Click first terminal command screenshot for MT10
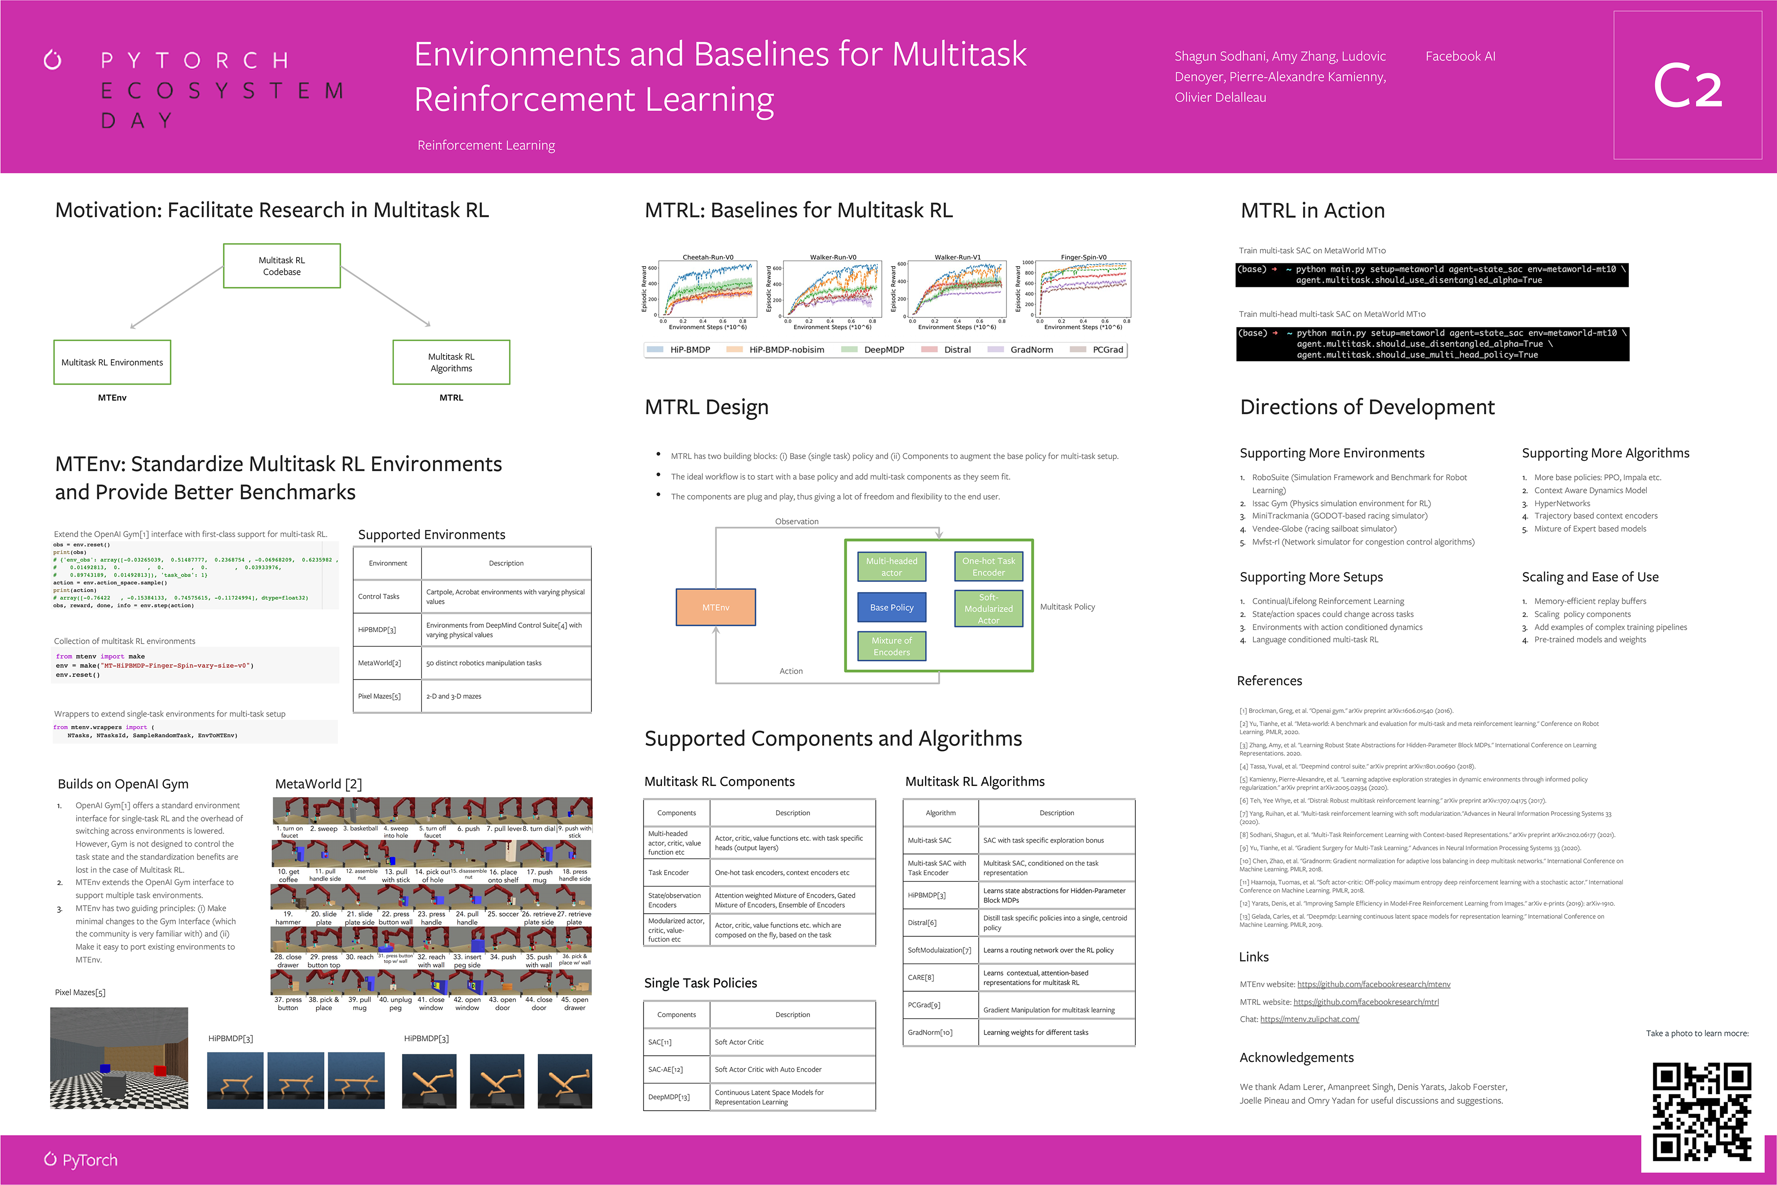1777x1185 pixels. click(x=1432, y=274)
